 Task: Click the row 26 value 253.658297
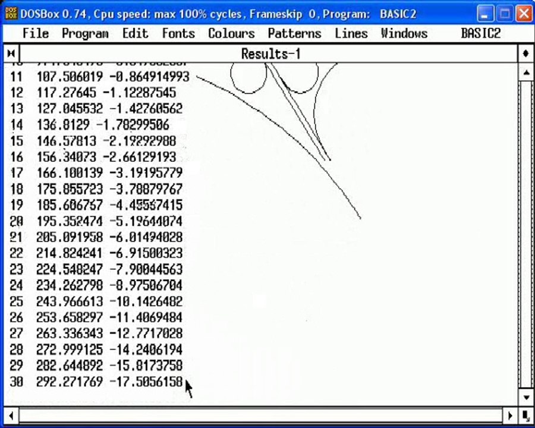[70, 317]
